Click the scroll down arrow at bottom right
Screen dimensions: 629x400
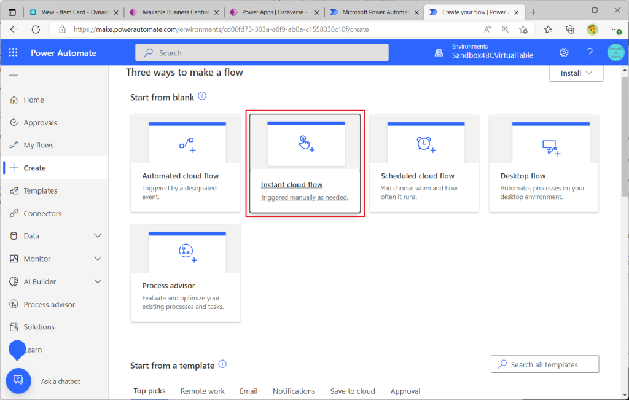click(625, 396)
